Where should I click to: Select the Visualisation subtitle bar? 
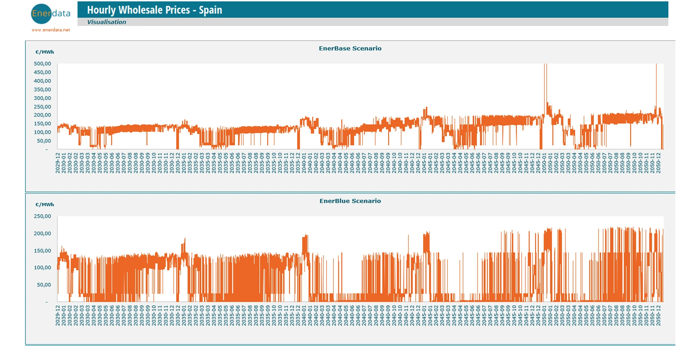click(x=106, y=22)
